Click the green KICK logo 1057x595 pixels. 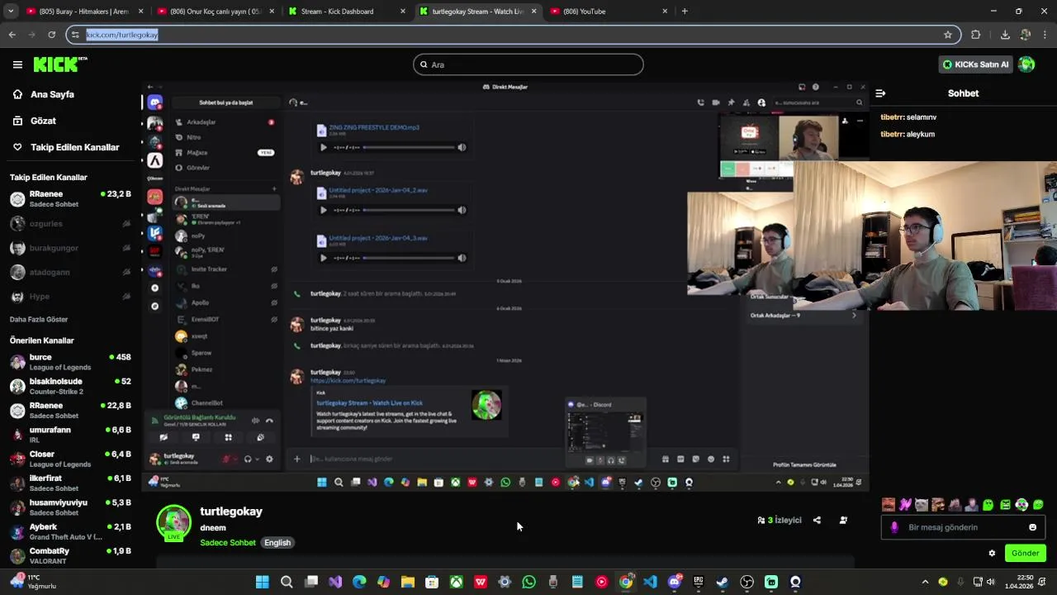59,64
